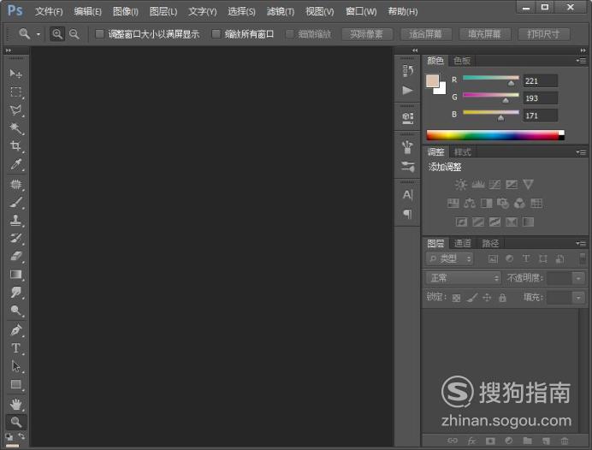The image size is (592, 450).
Task: Select the Pen tool
Action: (x=16, y=330)
